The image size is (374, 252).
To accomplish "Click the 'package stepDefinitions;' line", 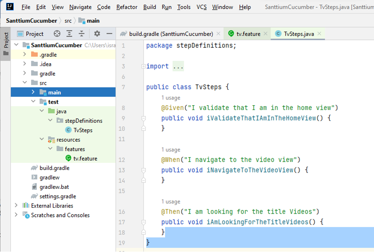I will pyautogui.click(x=191, y=45).
